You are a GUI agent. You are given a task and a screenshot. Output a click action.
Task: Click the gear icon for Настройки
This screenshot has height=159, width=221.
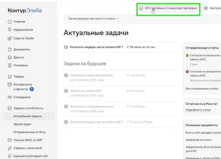[206, 8]
